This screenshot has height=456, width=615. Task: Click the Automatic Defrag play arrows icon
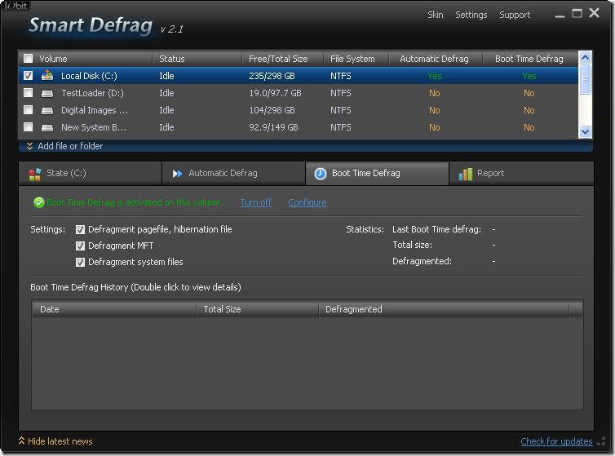178,174
